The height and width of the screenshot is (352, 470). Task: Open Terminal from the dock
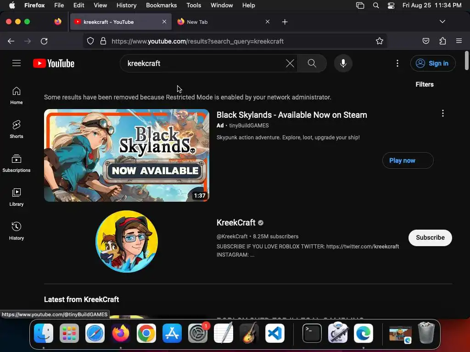pos(312,333)
